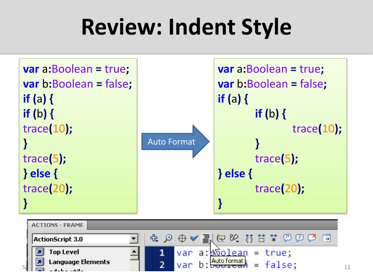This screenshot has width=373, height=280.
Task: Click the Collapse selection icon
Action: coord(262,238)
